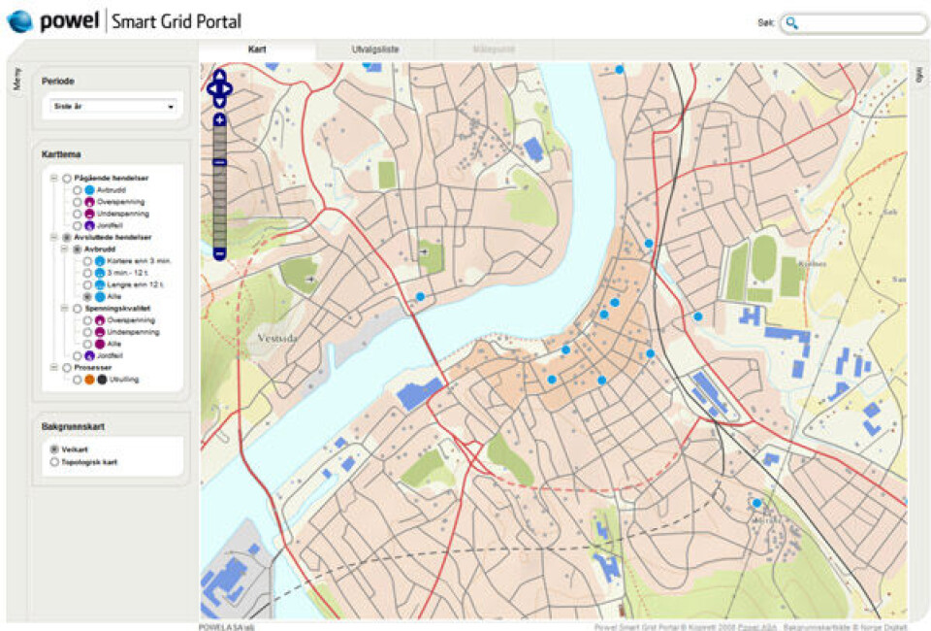931x631 pixels.
Task: Zoom in using the plus button
Action: pos(220,120)
